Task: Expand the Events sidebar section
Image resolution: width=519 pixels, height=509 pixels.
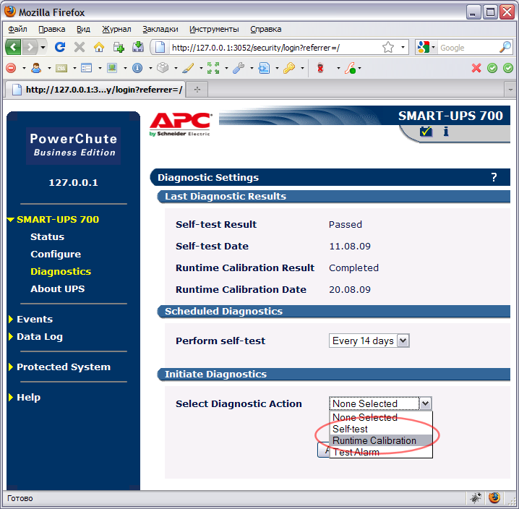Action: click(x=11, y=320)
